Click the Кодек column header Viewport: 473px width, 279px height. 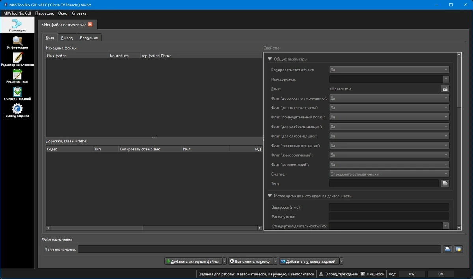(69, 150)
